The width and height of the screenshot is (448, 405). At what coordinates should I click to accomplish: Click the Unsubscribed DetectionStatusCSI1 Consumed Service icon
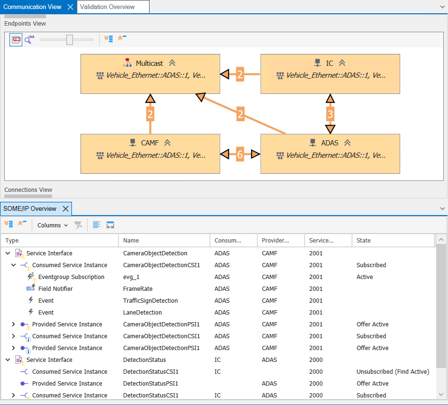[x=24, y=371]
